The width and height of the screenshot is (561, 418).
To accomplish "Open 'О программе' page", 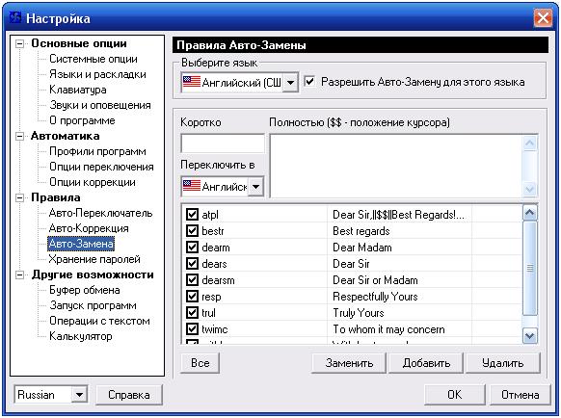I will click(x=82, y=120).
